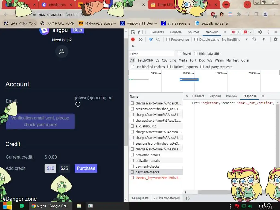Switch to the Elements panel tab

pos(157,32)
